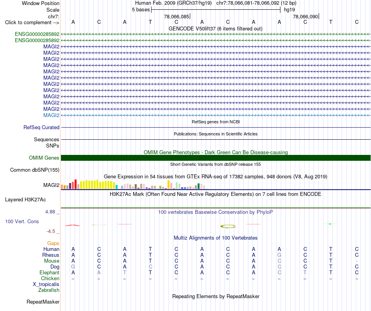Viewport: 371px width, 311px height.
Task: Open 'Short Genetic Variants from dbSNP release 155' title
Action: click(x=216, y=164)
